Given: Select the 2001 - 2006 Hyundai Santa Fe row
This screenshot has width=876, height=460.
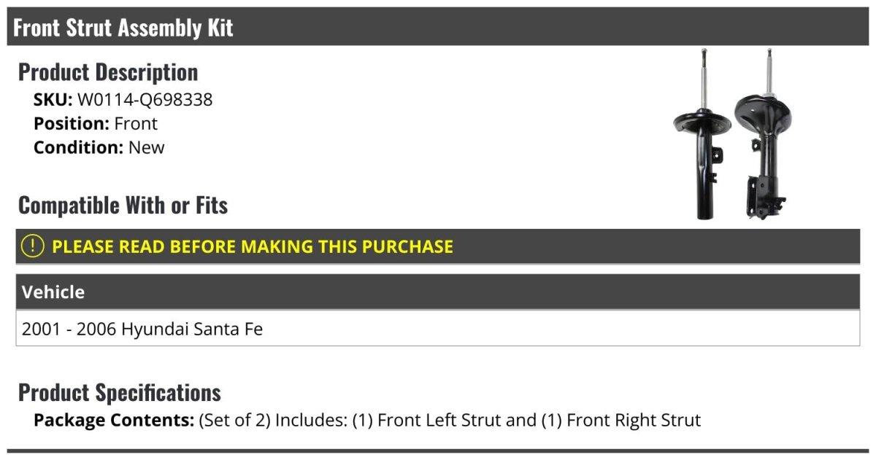Looking at the screenshot, I should click(142, 329).
